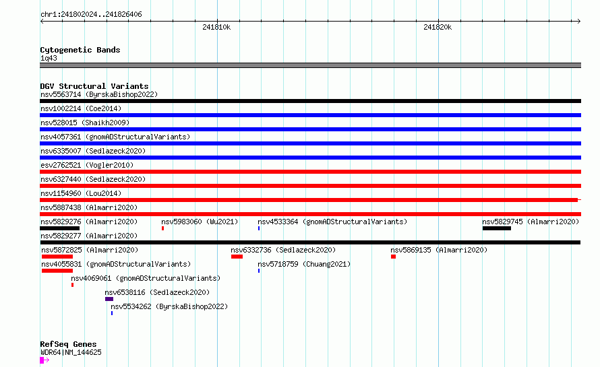The width and height of the screenshot is (600, 367).
Task: Click the WDR64|NM_144625 gene label
Action: pos(71,352)
